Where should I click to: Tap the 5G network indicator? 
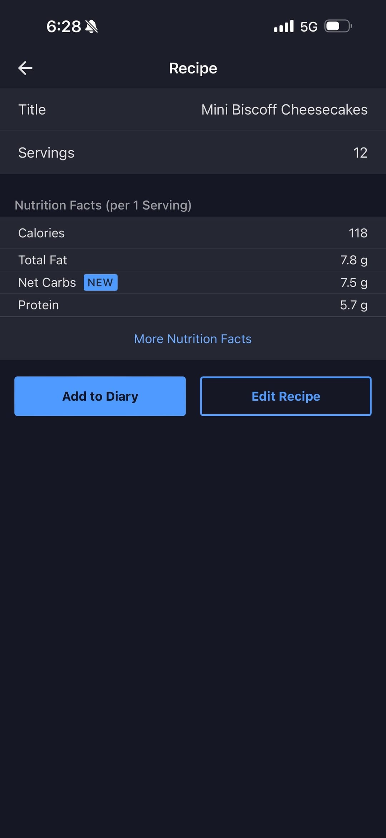(309, 27)
